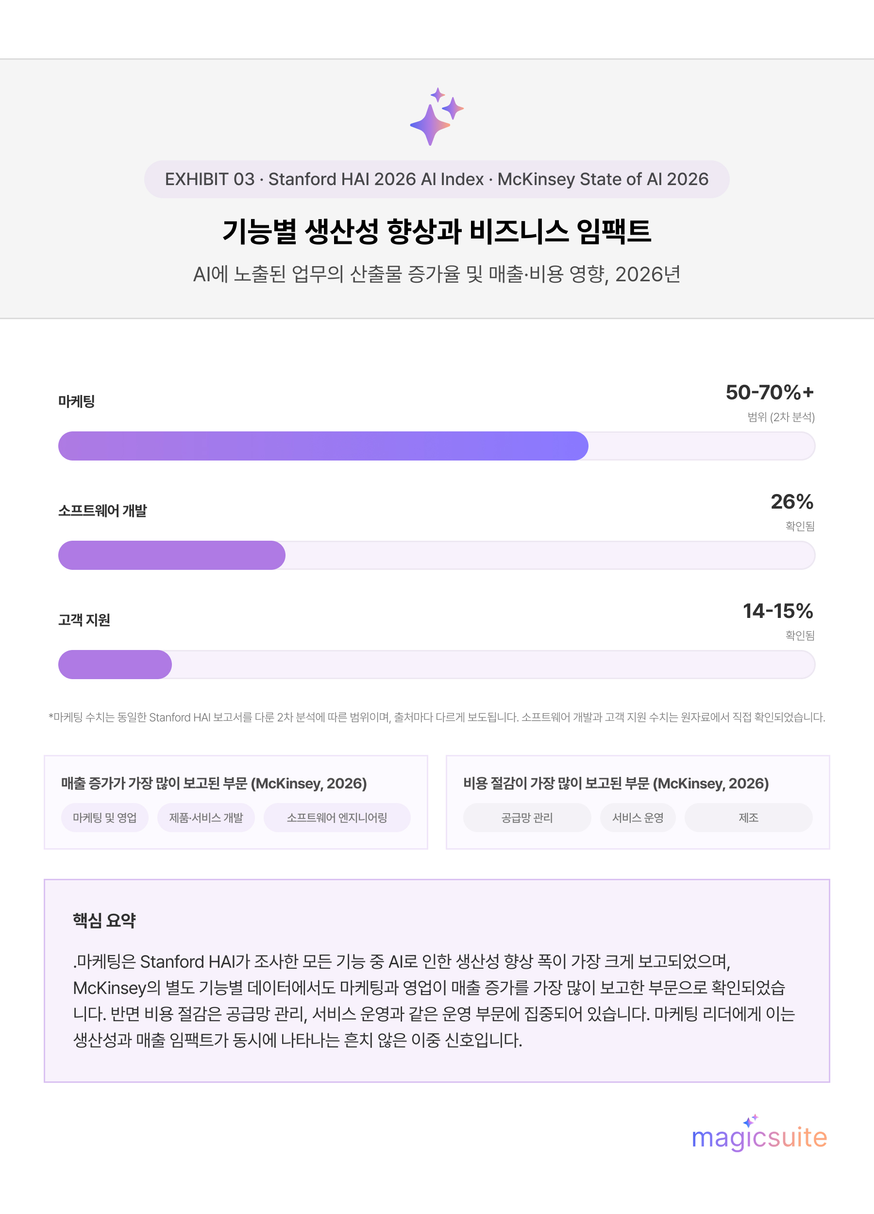Click the sparkle stars icon at top
874x1214 pixels.
point(437,116)
